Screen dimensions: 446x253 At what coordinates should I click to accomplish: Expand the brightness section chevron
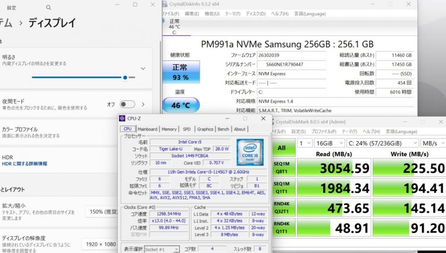click(143, 69)
